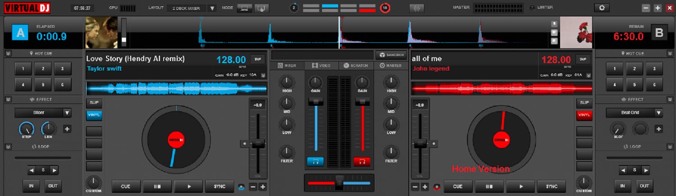
Task: Play deck B track
Action: click(521, 186)
